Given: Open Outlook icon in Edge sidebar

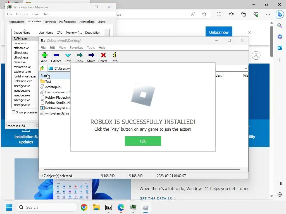Looking at the screenshot, I should pos(280,48).
